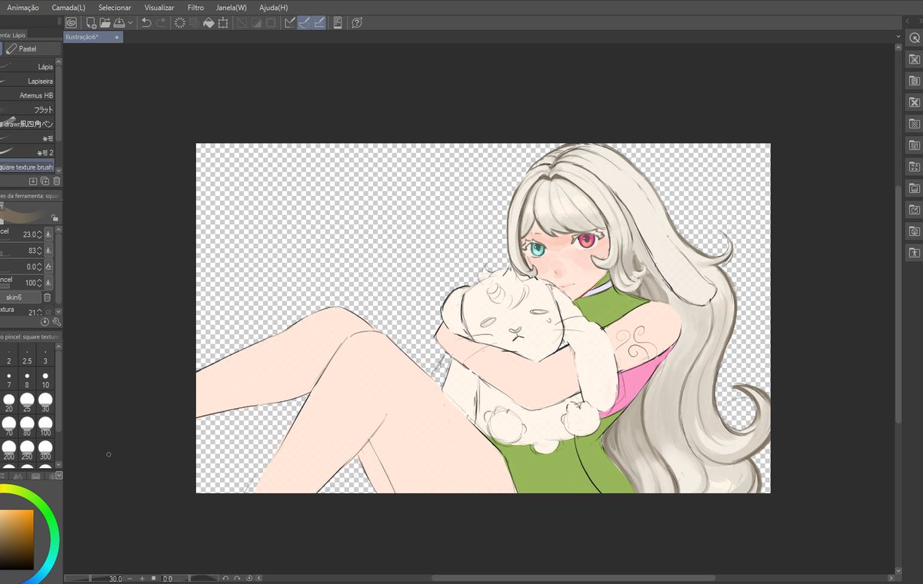Zoom in with the plus button
The image size is (923, 584).
[x=142, y=579]
